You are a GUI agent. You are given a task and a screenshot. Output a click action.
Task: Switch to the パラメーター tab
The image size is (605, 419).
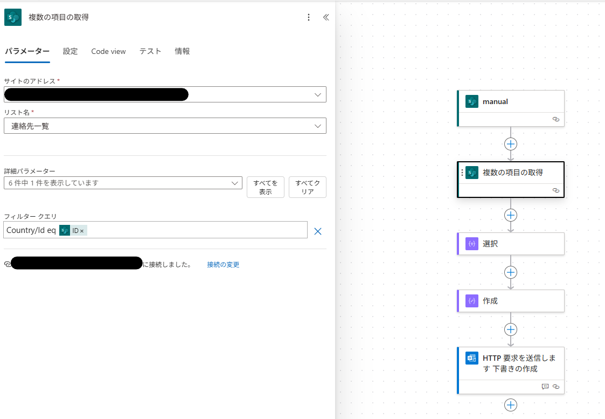(x=27, y=51)
